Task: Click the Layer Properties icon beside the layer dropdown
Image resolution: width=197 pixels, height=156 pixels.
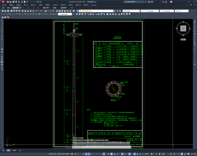Action: 77,11
